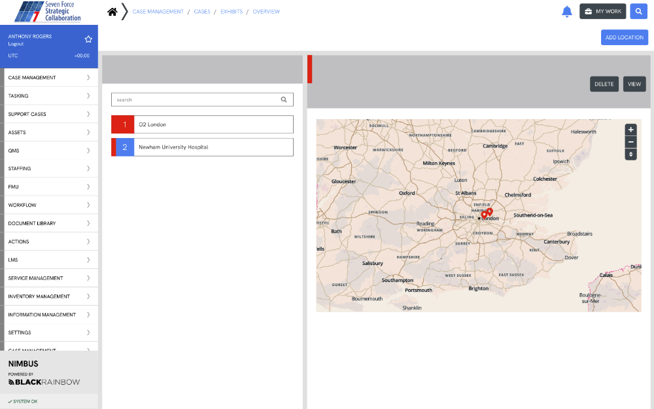Click the ADD LOCATION button
The image size is (654, 409).
pos(624,37)
